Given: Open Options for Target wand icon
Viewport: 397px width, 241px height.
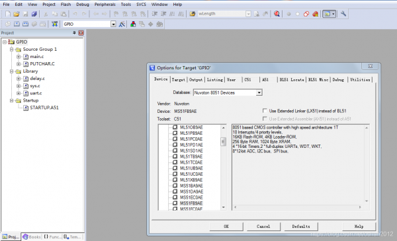Looking at the screenshot, I should point(122,24).
